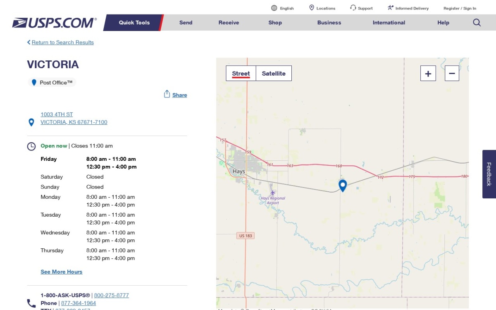The width and height of the screenshot is (496, 310).
Task: Click See More Hours link
Action: click(x=62, y=272)
